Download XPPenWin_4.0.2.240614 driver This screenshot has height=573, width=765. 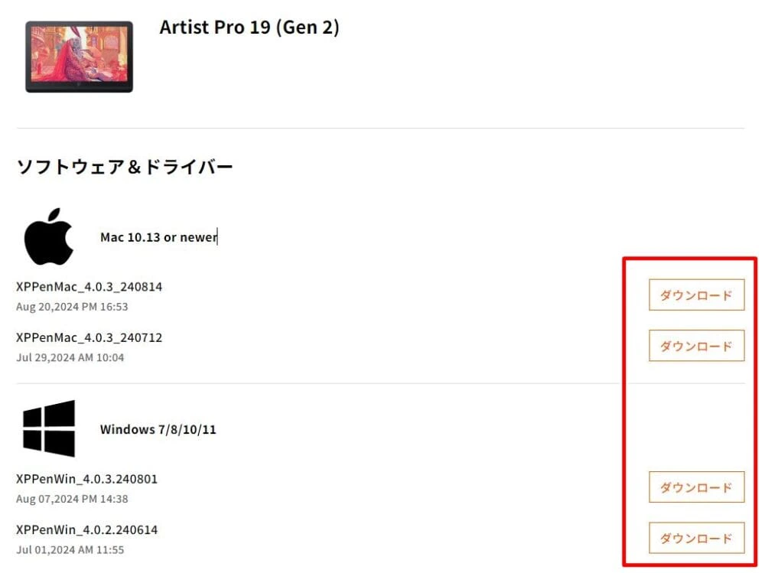click(696, 538)
